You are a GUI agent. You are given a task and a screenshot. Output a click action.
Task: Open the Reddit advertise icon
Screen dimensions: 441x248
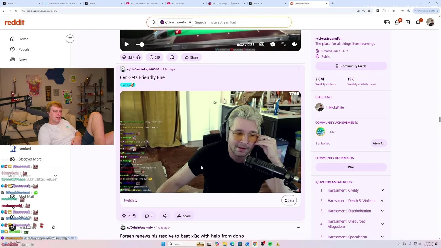point(387,22)
